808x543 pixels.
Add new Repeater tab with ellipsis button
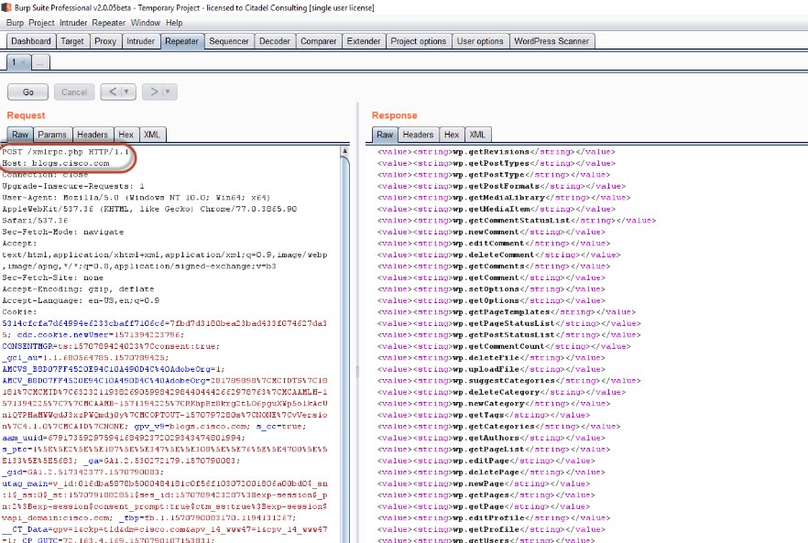(41, 62)
